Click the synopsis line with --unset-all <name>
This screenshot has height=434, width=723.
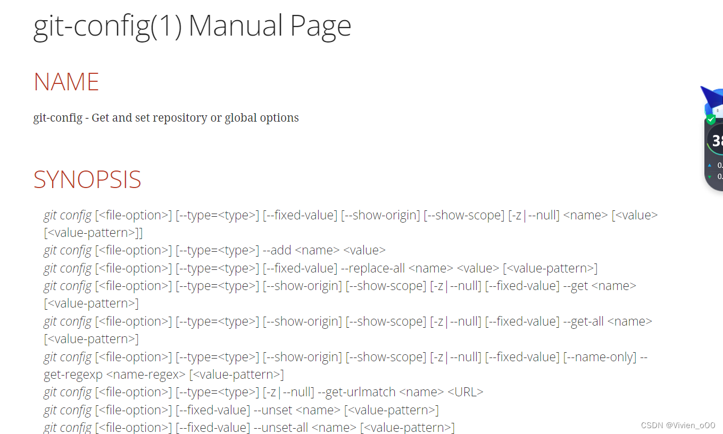pyautogui.click(x=249, y=428)
